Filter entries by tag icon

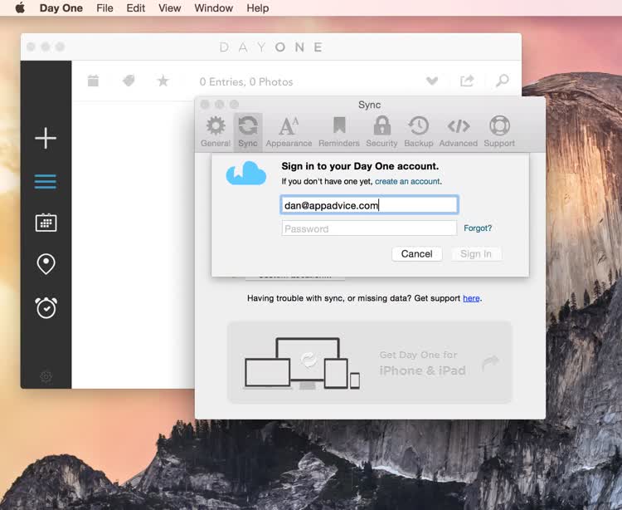[x=129, y=81]
